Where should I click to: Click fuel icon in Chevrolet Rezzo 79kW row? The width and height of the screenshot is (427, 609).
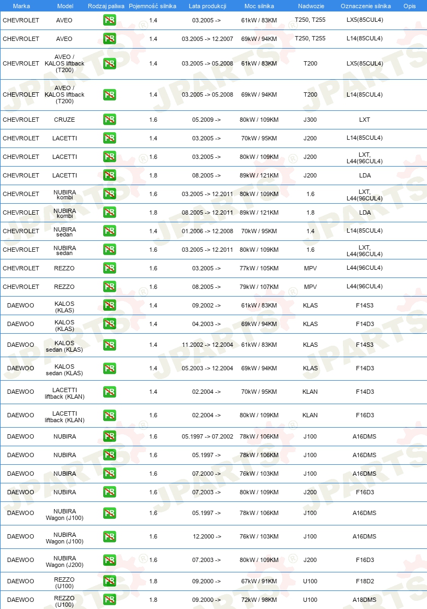109,287
